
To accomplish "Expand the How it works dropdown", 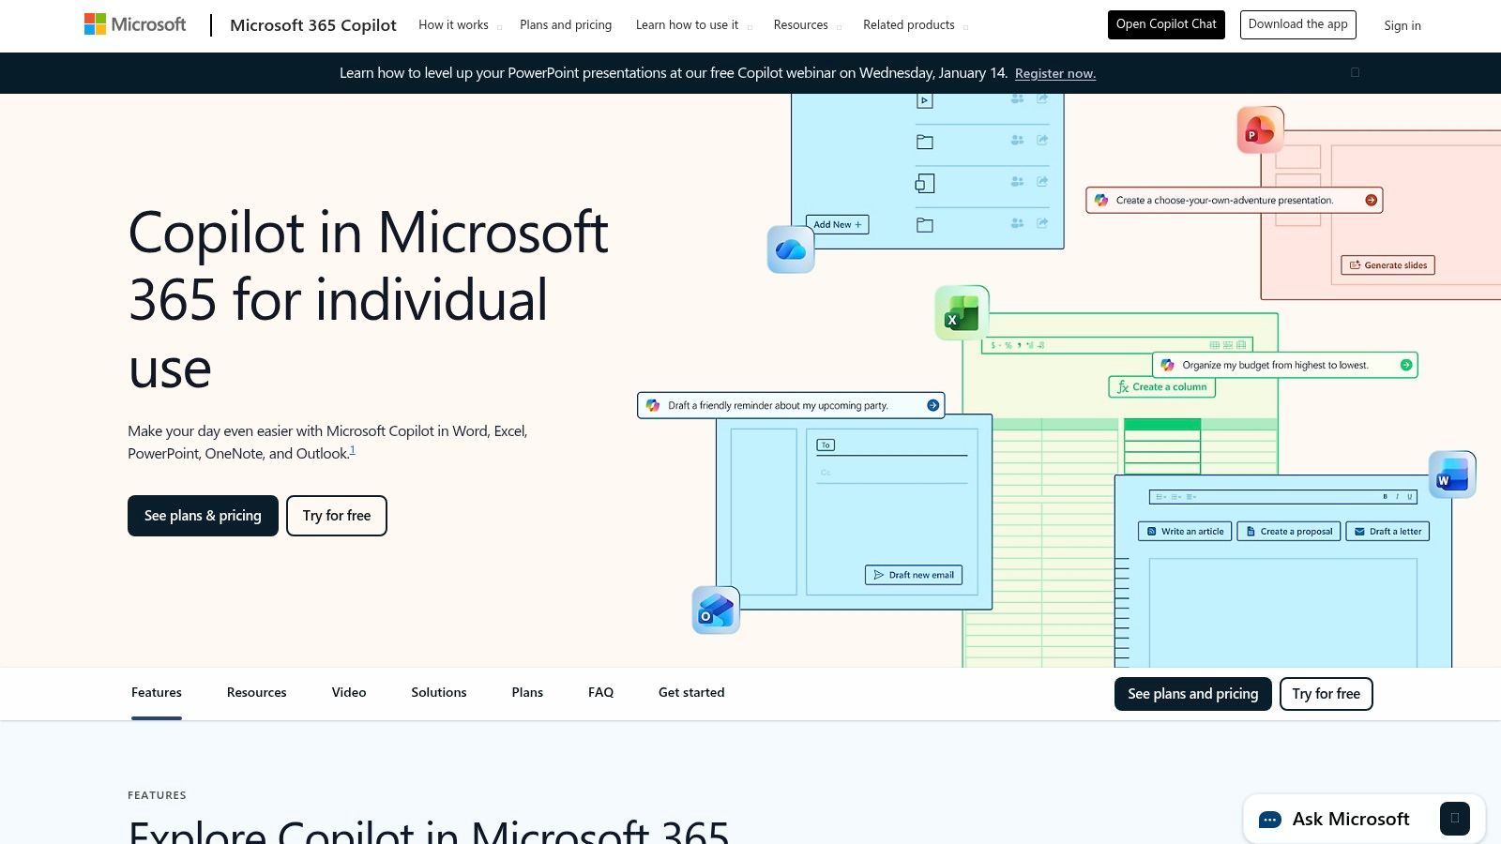I will pyautogui.click(x=454, y=25).
